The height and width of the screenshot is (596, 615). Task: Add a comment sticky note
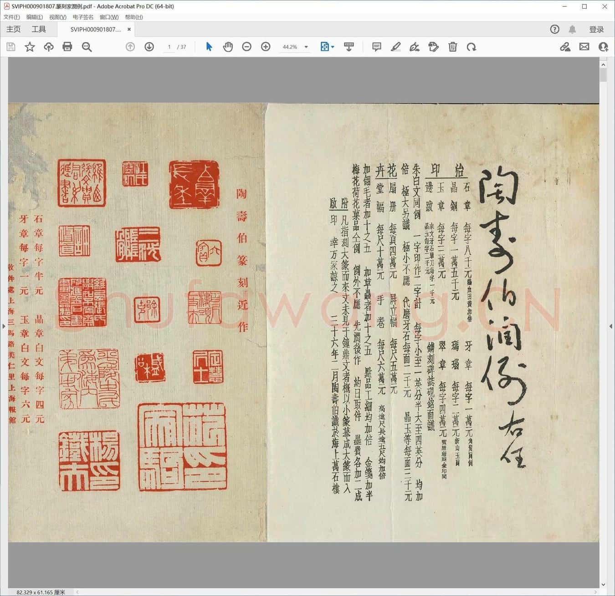coord(377,47)
